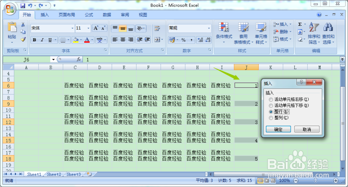Toggle wrap text in cells
Image resolution: width=348 pixels, height=187 pixels.
tap(157, 28)
